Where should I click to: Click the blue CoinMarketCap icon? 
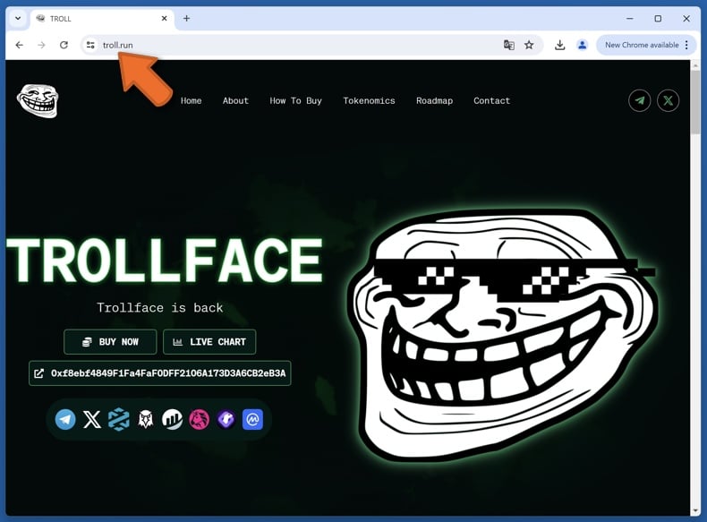click(252, 420)
